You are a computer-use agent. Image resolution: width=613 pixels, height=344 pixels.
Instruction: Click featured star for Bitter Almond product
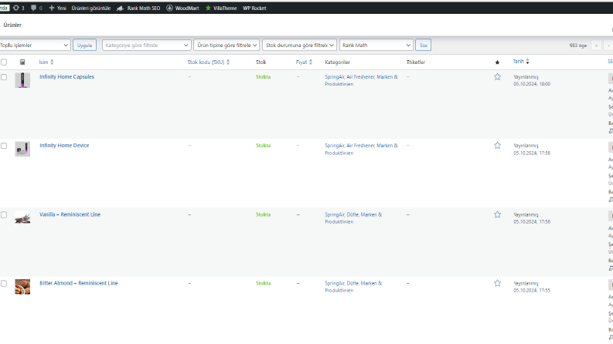tap(497, 283)
